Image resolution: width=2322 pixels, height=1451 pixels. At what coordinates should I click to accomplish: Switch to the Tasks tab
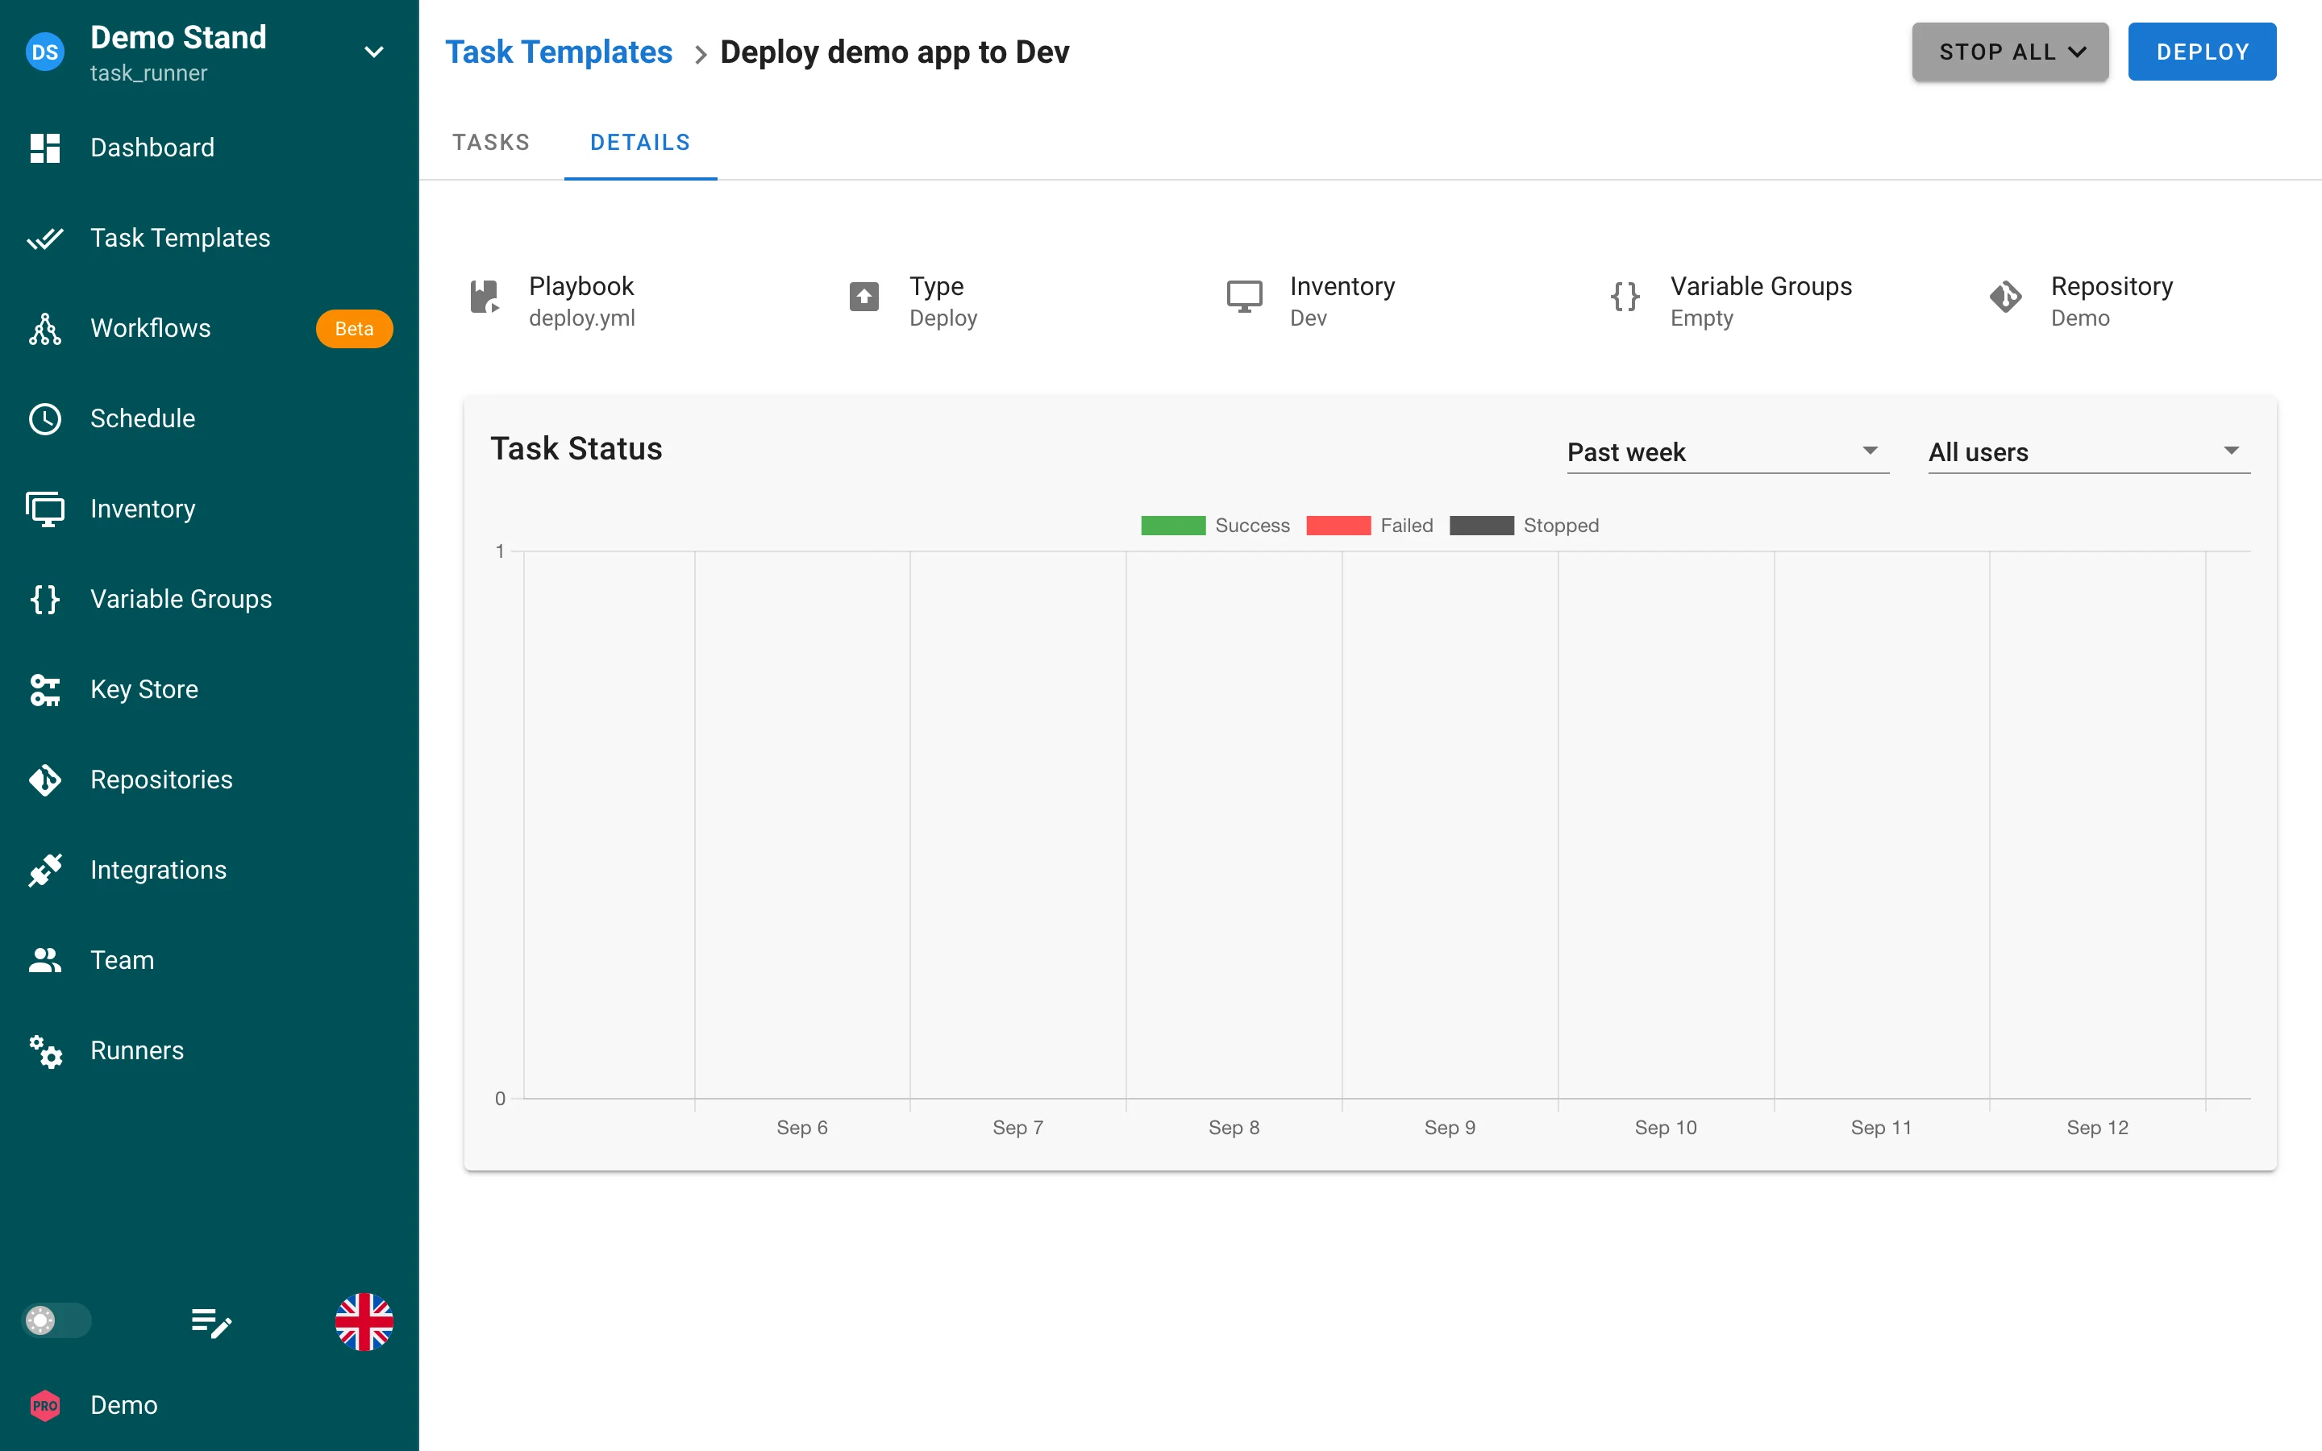click(491, 142)
